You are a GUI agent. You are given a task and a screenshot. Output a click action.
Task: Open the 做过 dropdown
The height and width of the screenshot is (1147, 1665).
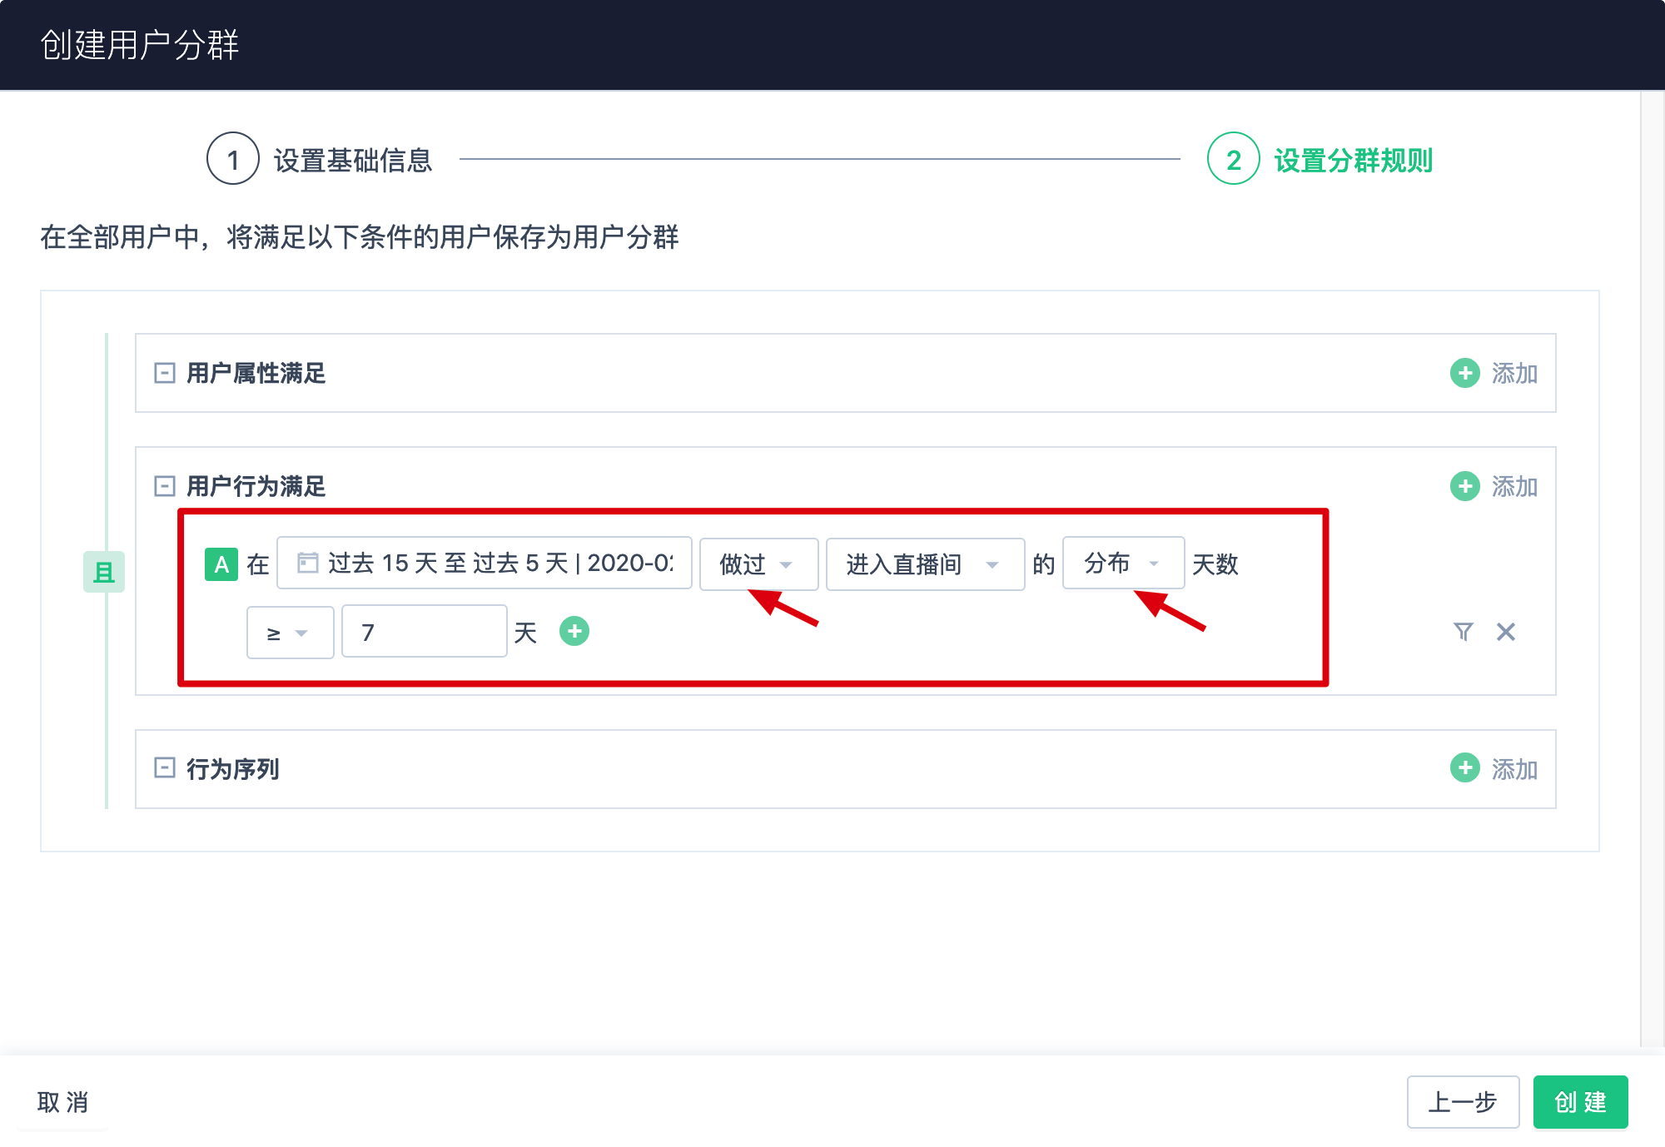pos(758,564)
